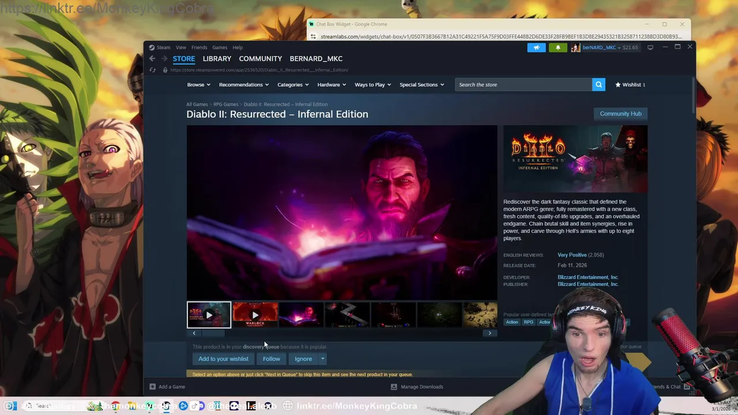Click discovery queue link text
This screenshot has width=738, height=415.
tap(261, 347)
